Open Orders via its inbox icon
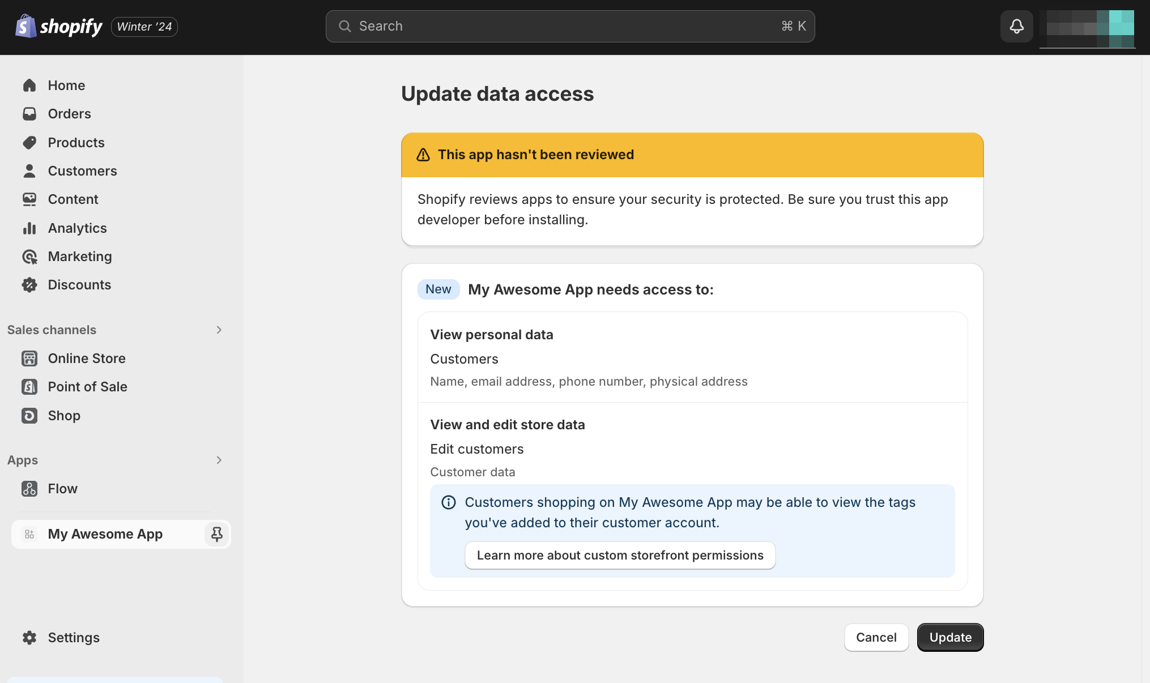The height and width of the screenshot is (683, 1150). (x=29, y=114)
